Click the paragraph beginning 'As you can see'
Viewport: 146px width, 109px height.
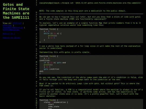tap(91, 79)
